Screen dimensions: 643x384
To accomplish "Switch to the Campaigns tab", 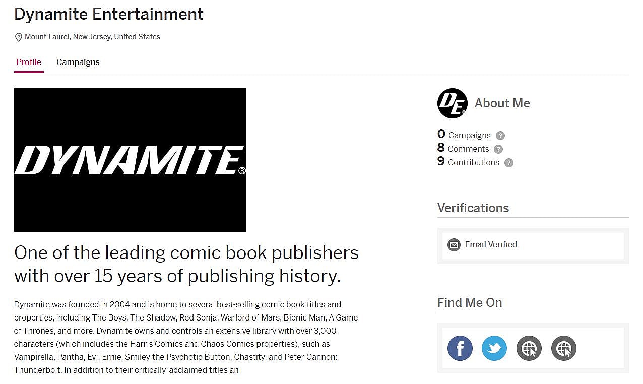I will coord(78,62).
